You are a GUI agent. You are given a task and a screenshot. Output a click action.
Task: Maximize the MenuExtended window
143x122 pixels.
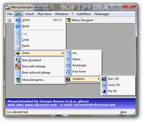click(119, 6)
